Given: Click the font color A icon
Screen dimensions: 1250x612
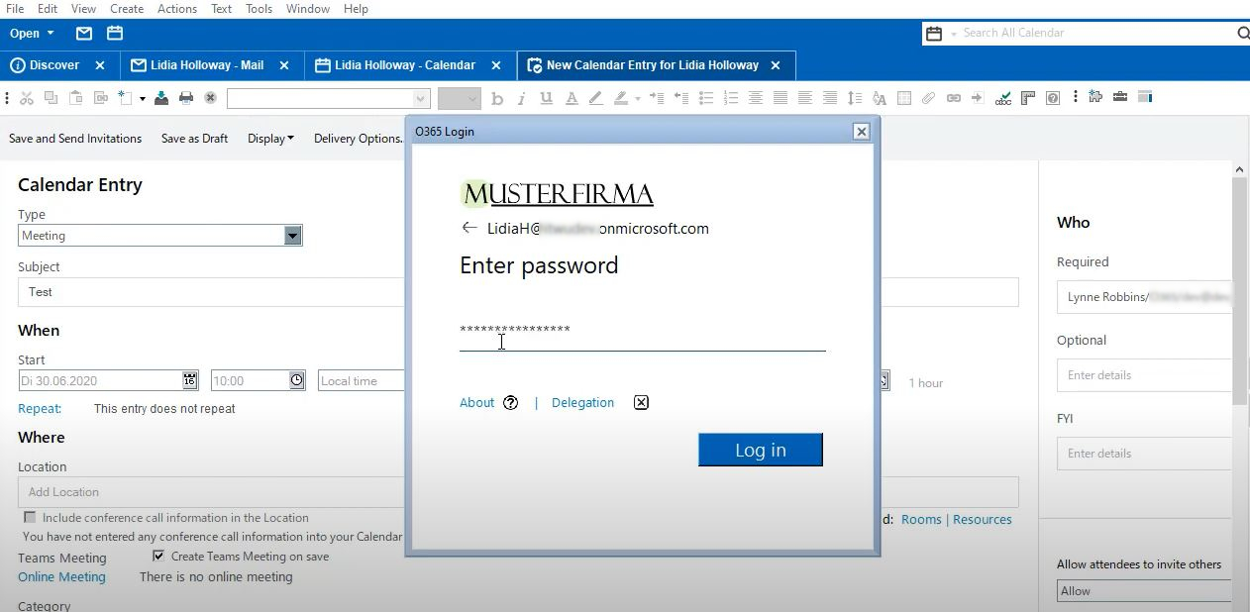Looking at the screenshot, I should [572, 98].
